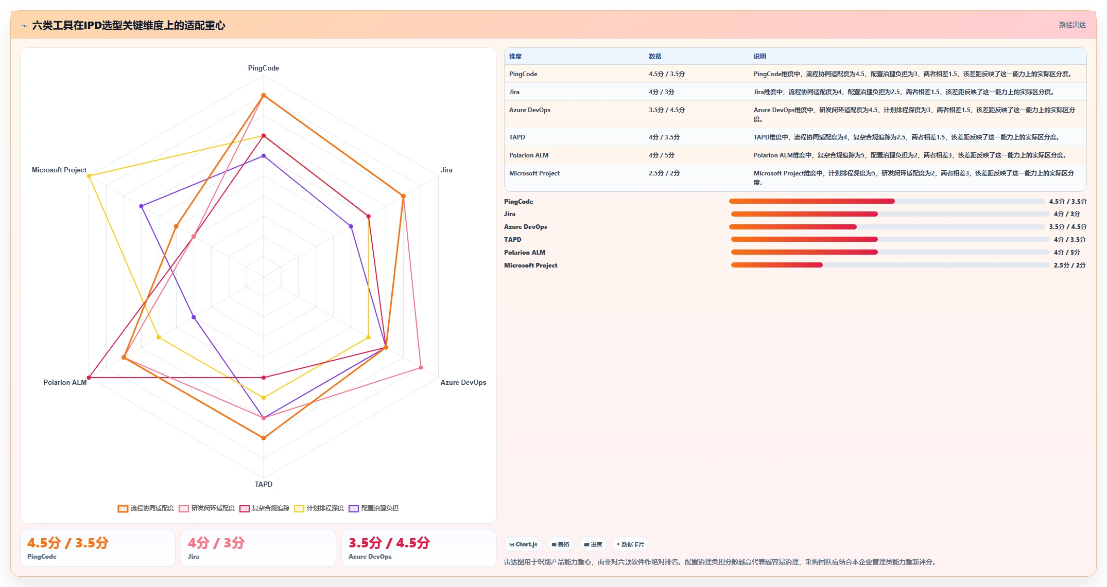Click the yellow data point on Microsoft Project axis

(x=89, y=176)
